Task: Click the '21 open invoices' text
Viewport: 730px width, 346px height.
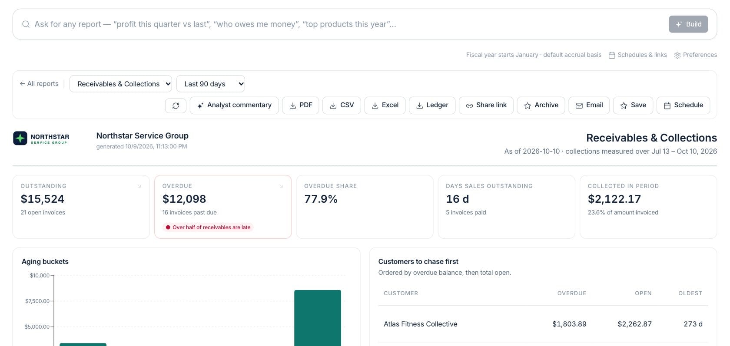Action: [43, 212]
